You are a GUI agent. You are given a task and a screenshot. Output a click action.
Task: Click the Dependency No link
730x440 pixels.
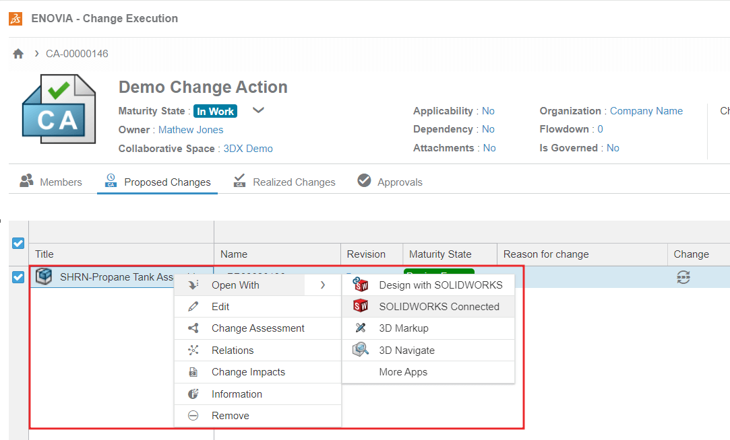(x=488, y=129)
